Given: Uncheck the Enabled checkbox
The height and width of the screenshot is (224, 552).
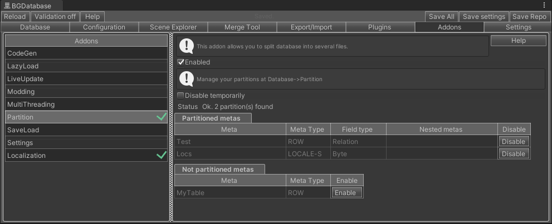Looking at the screenshot, I should pyautogui.click(x=181, y=62).
